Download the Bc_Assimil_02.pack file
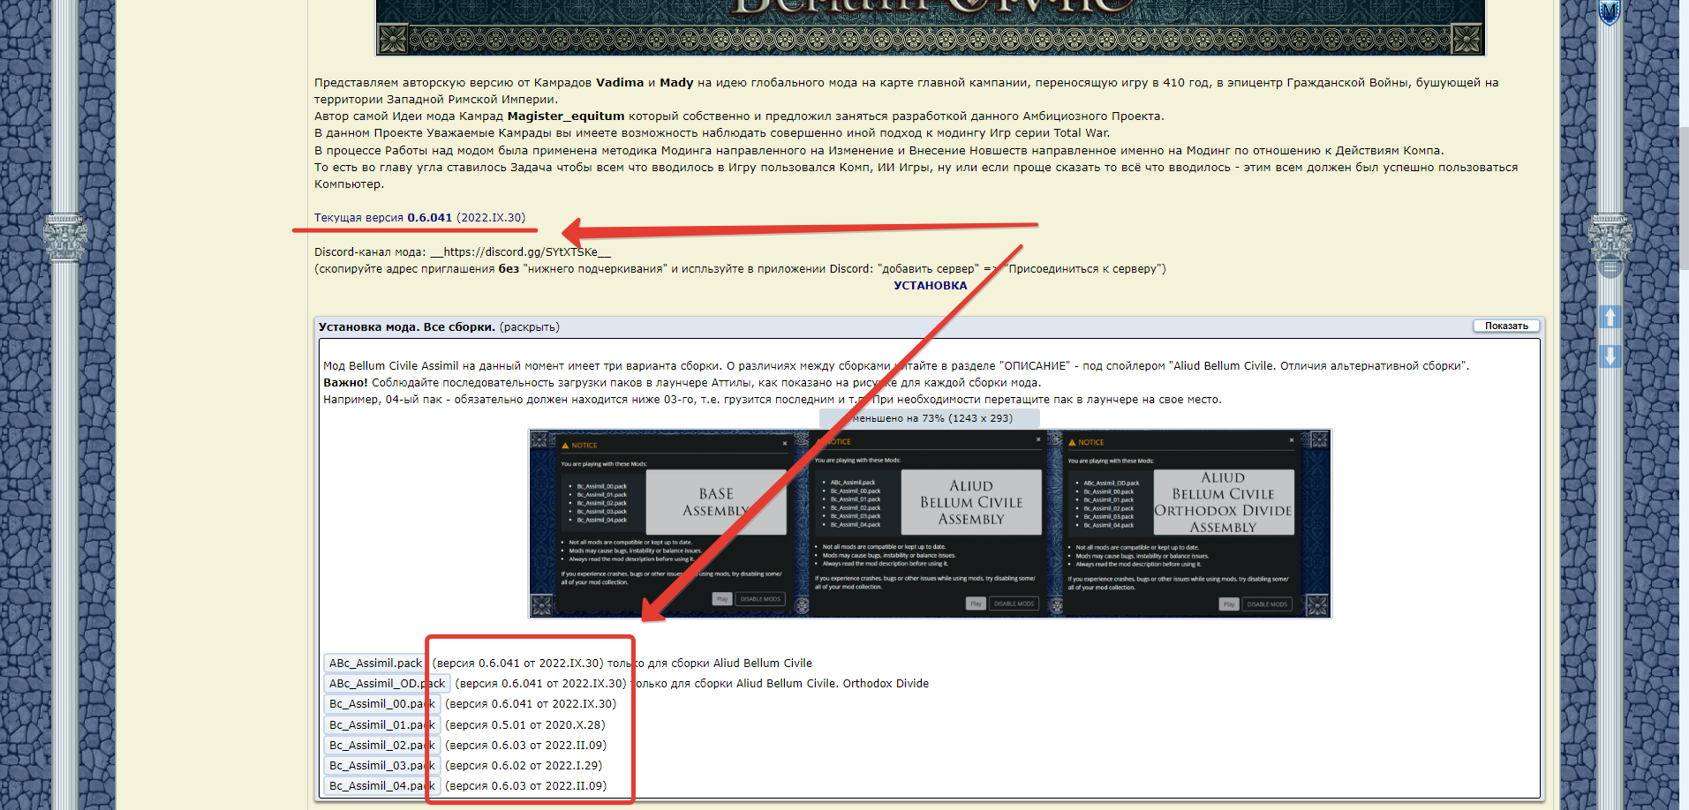Screen dimensions: 1689x810 (381, 746)
